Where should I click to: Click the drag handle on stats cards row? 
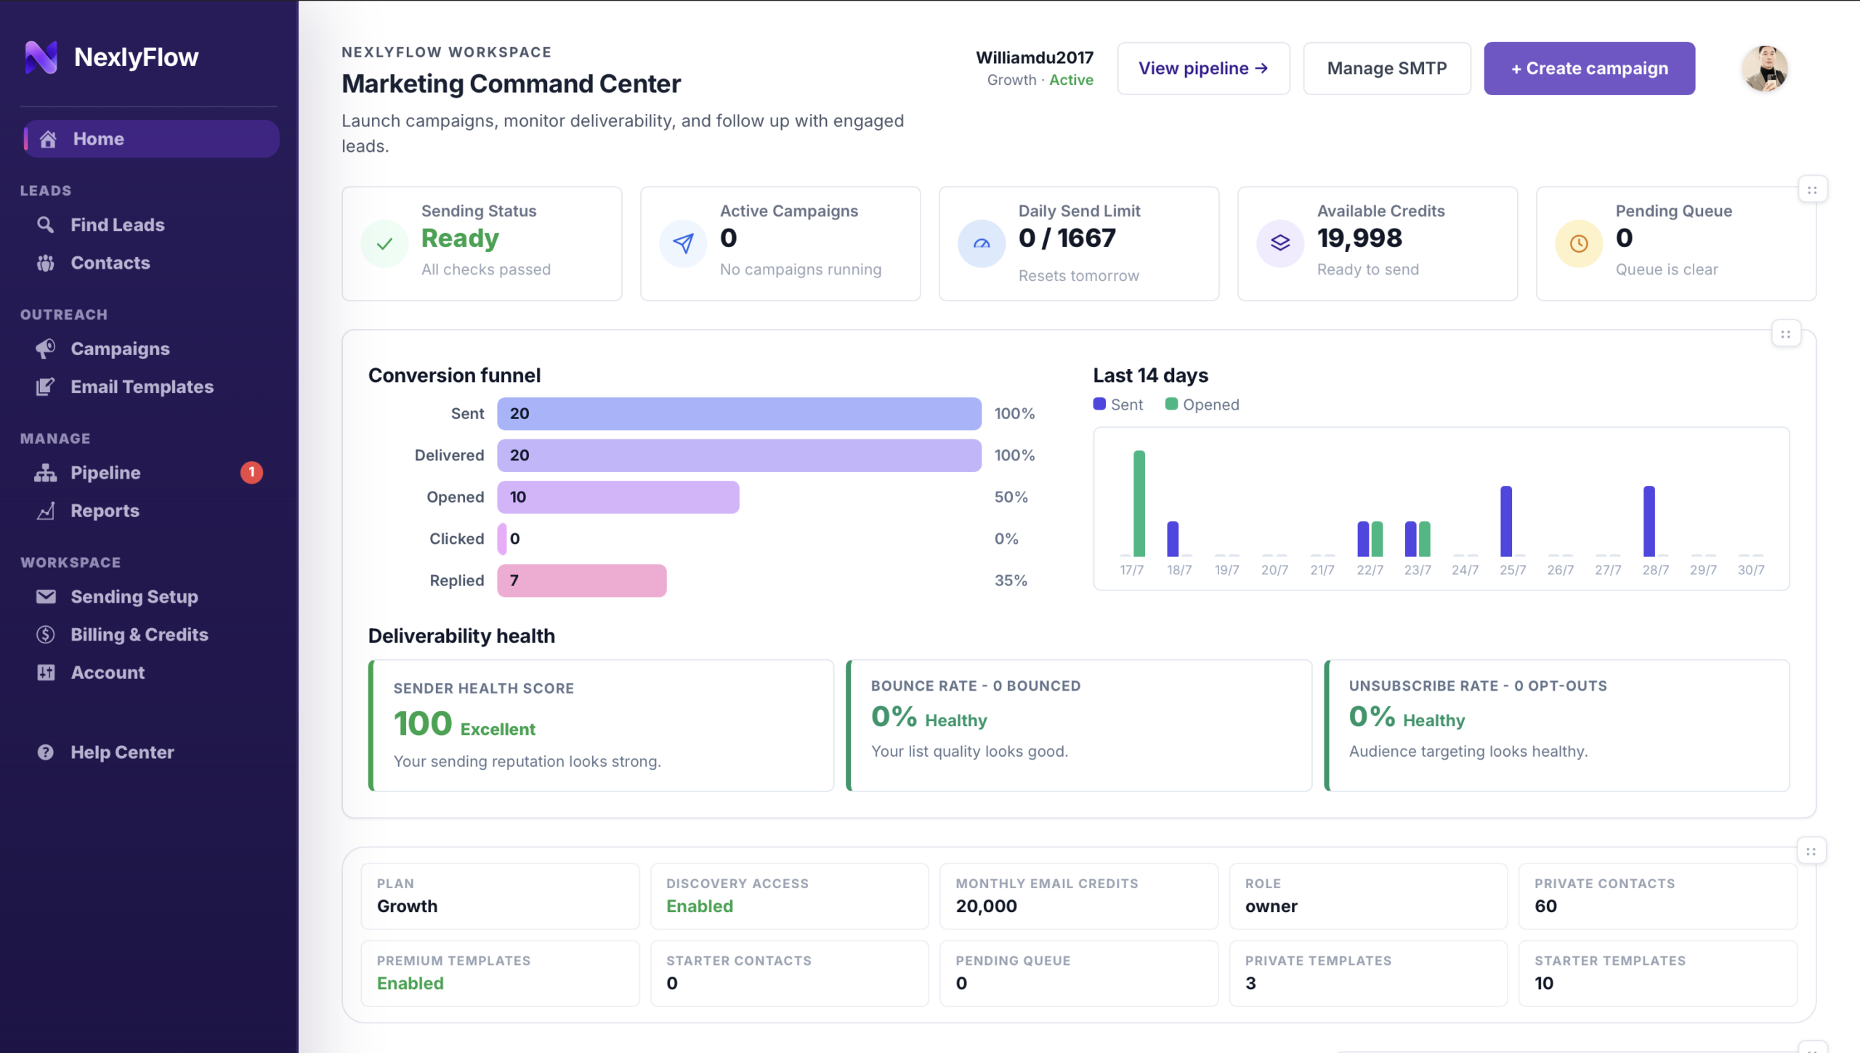pos(1812,190)
